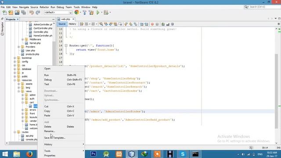Toggle Highlight Search in editor toolbar
This screenshot has height=158, width=281.
[115, 24]
